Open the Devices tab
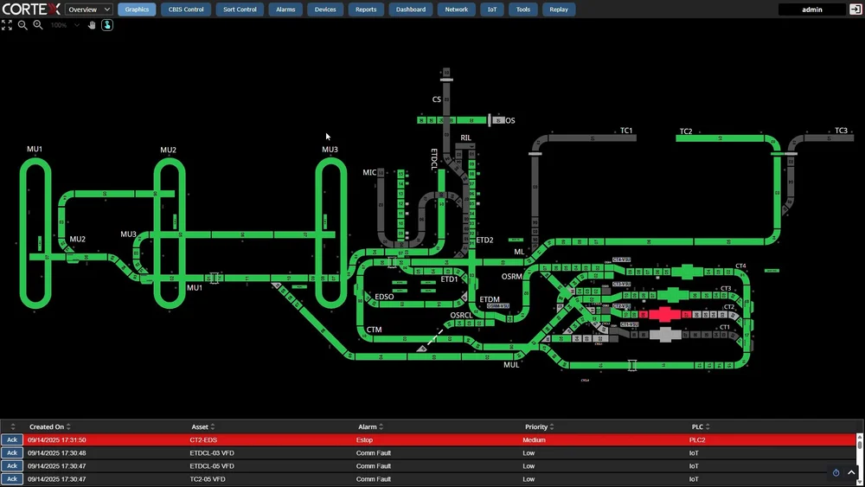The height and width of the screenshot is (487, 865). (325, 10)
